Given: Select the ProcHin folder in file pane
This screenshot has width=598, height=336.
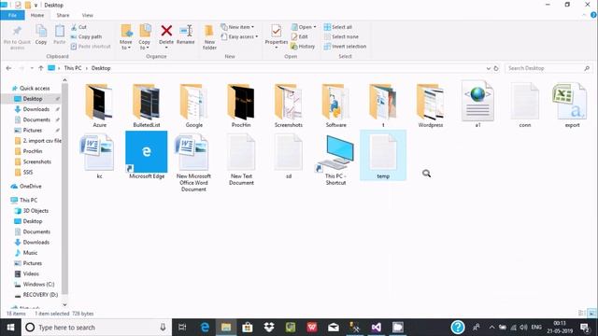Looking at the screenshot, I should [241, 105].
